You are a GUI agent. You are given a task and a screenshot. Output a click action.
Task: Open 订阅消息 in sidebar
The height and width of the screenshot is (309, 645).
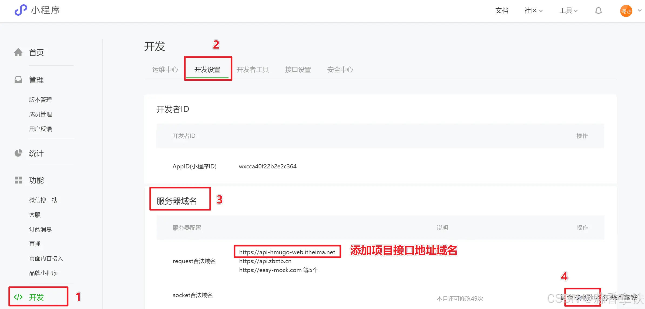click(41, 229)
